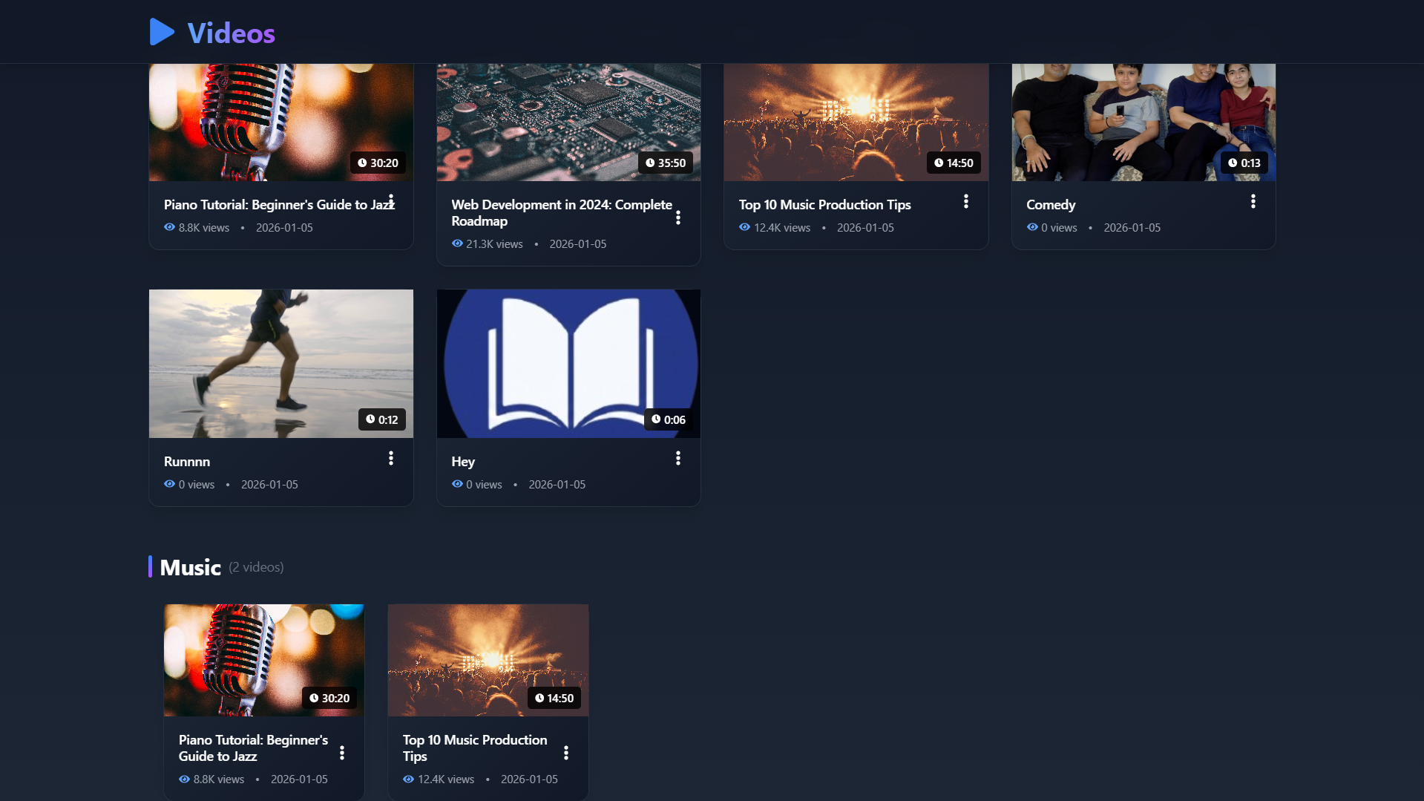This screenshot has height=801, width=1424.
Task: Open three-dot menu for Hey video
Action: (x=678, y=458)
